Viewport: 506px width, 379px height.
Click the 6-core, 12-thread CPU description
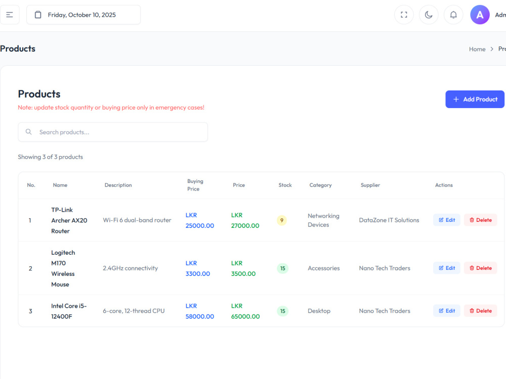tap(134, 311)
